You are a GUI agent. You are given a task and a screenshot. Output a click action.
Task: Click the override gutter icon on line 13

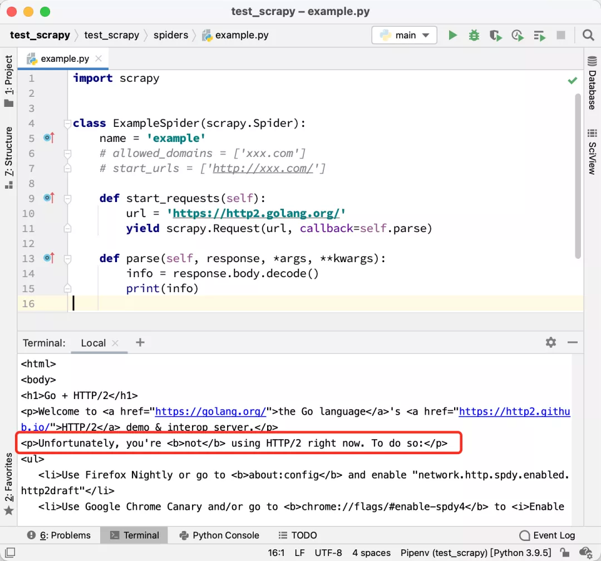(x=49, y=258)
